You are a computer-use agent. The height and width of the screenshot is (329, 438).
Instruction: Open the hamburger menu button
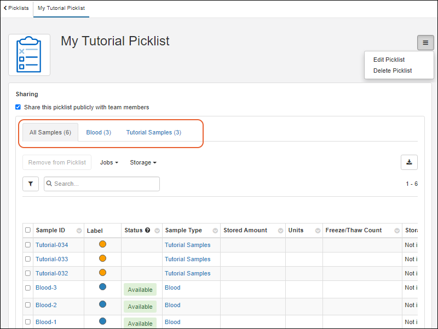tap(425, 43)
